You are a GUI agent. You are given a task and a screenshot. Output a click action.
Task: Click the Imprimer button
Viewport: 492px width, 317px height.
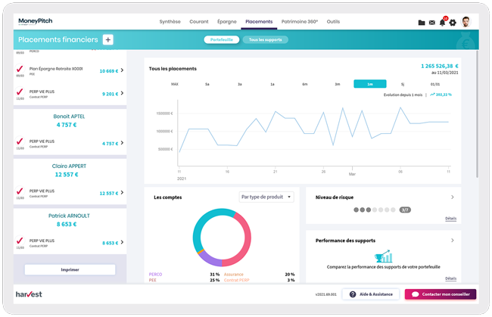70,269
